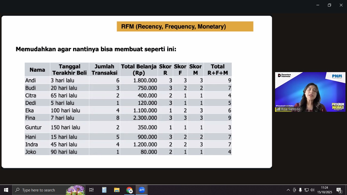Screen dimensions: 347x195
Task: Open Task View in the taskbar
Action: click(91, 190)
